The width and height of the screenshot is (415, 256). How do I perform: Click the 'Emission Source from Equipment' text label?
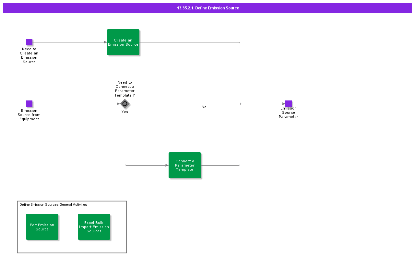pos(29,115)
